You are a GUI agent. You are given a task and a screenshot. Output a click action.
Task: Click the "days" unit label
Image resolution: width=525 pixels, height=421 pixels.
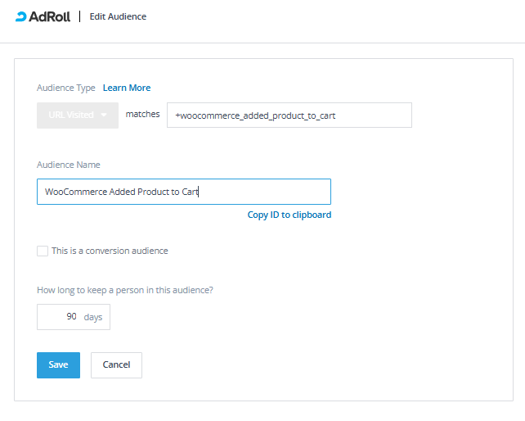[x=93, y=317]
